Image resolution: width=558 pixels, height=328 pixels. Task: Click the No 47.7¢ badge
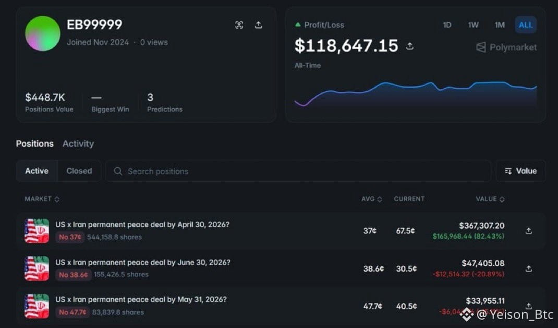tap(72, 312)
